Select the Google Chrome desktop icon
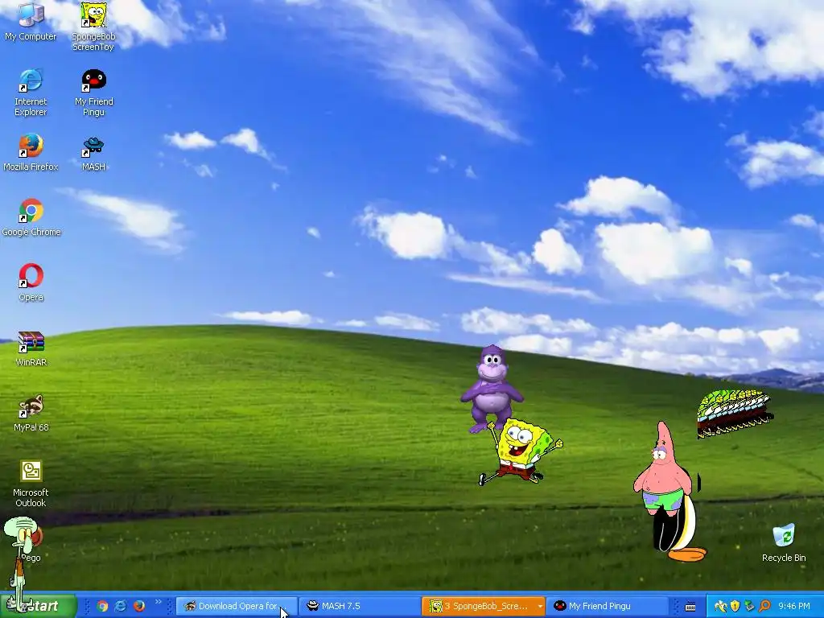Image resolution: width=824 pixels, height=618 pixels. [x=31, y=217]
